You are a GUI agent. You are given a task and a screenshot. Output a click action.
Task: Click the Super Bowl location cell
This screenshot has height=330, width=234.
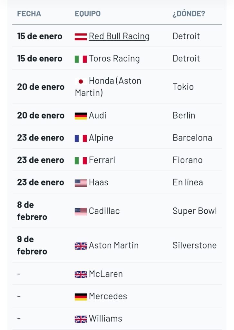194,211
